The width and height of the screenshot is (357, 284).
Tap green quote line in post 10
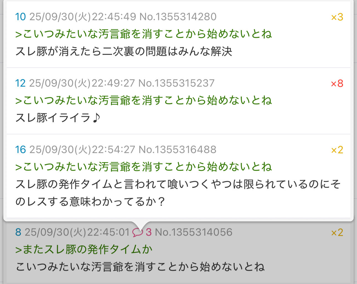coord(144,34)
